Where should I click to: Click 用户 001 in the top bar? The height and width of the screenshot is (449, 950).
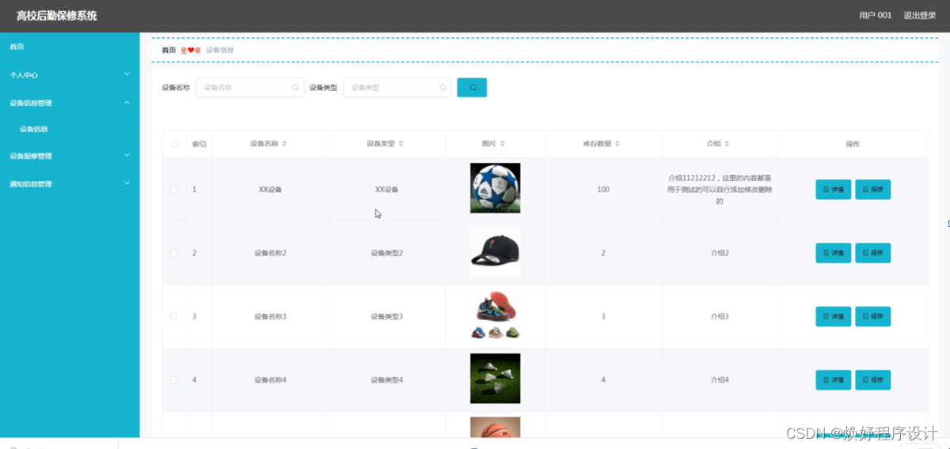coord(875,15)
